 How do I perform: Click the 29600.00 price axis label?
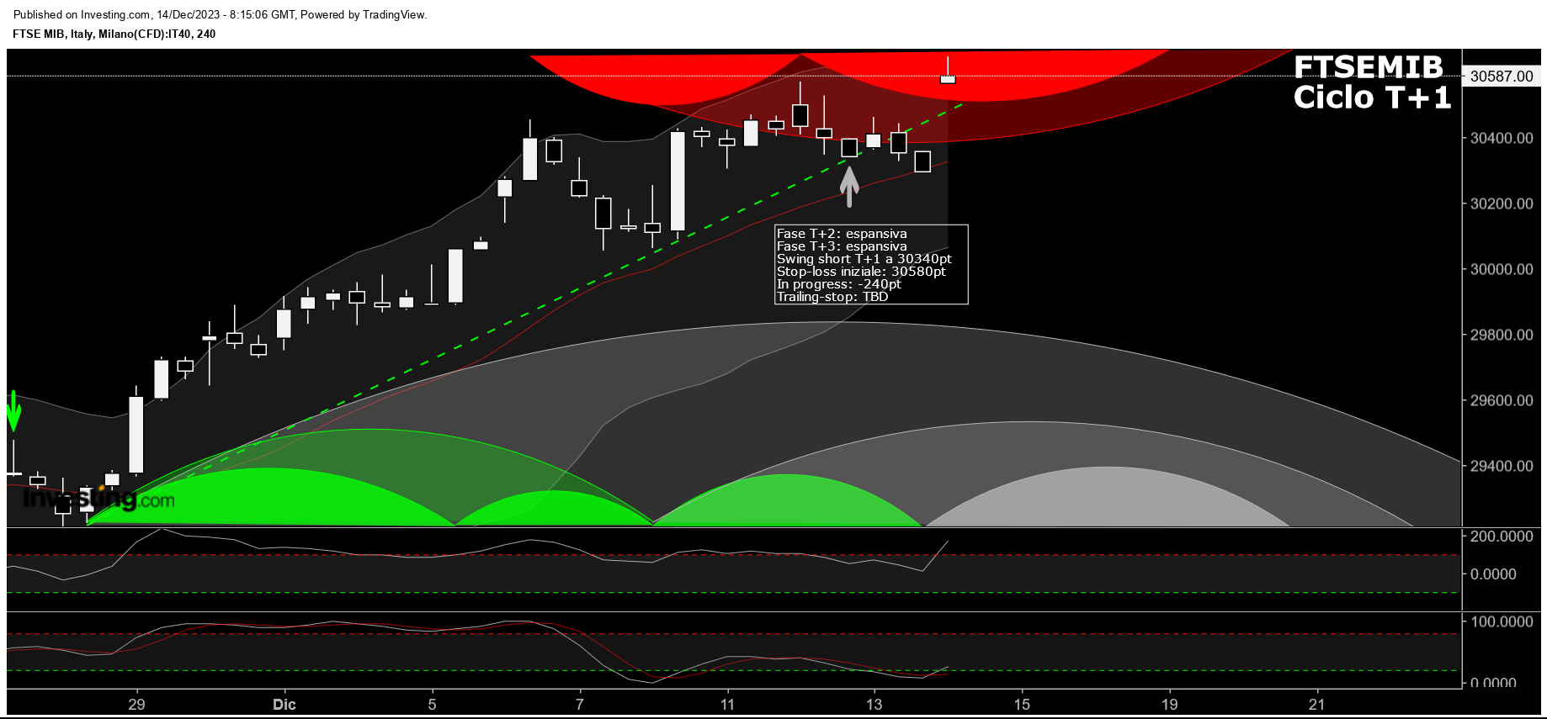[1502, 400]
